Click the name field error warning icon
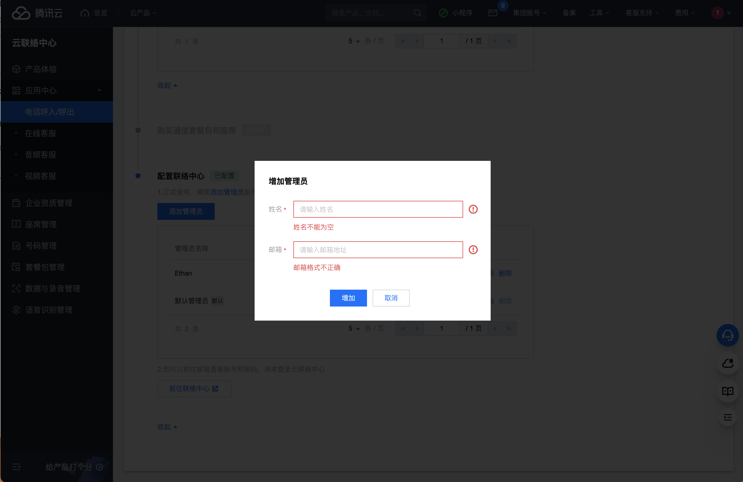Image resolution: width=743 pixels, height=482 pixels. click(x=473, y=209)
